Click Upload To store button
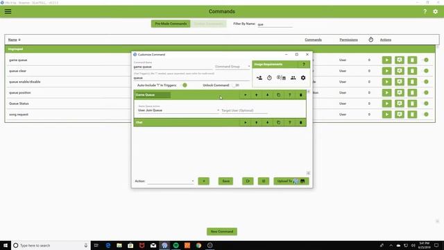 [x=291, y=181]
